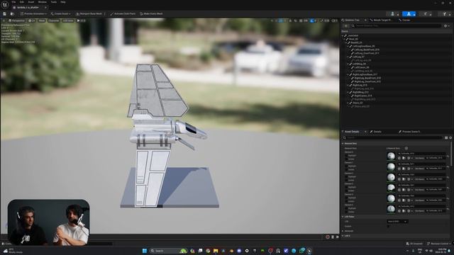Toggle the Custom LOD checkbox
454x255 pixels.
click(x=388, y=227)
